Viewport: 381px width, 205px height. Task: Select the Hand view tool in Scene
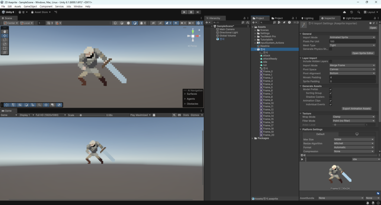point(4,31)
